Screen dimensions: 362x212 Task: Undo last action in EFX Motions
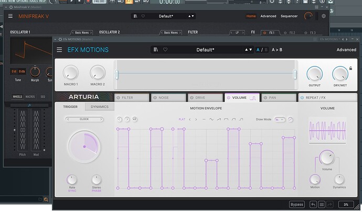(313, 204)
